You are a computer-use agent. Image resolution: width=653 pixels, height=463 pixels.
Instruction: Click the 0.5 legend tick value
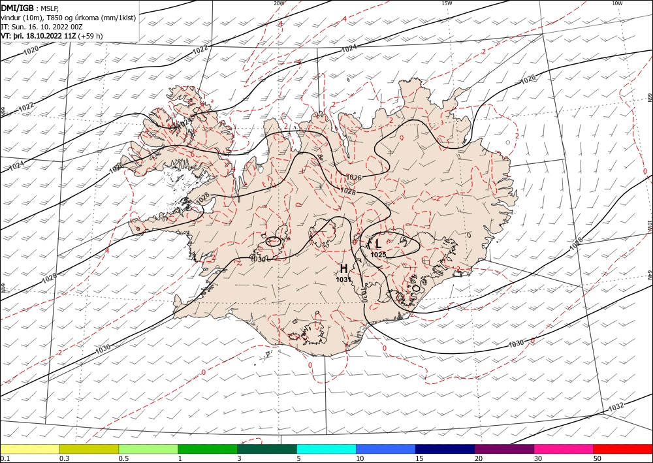(123, 458)
